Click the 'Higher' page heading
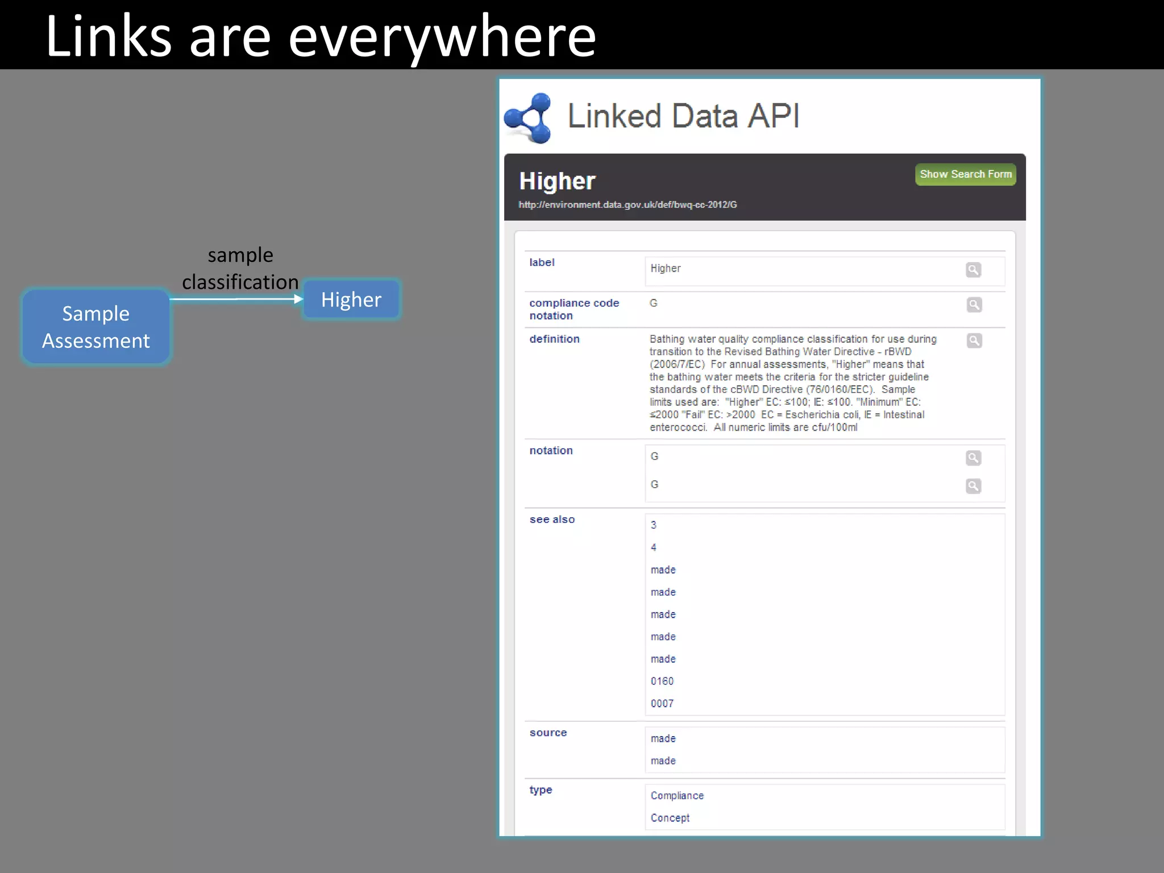Viewport: 1164px width, 873px height. point(557,181)
